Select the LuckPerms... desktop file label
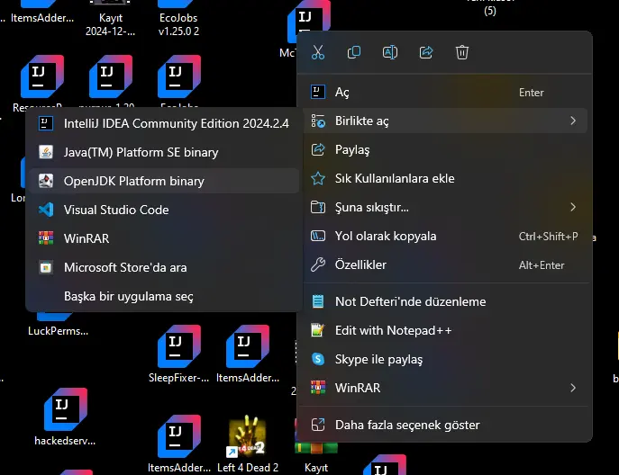 pyautogui.click(x=58, y=331)
